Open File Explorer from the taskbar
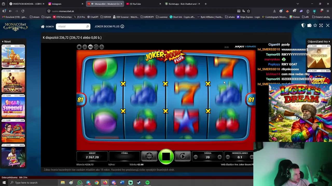332x186 pixels. point(63,183)
